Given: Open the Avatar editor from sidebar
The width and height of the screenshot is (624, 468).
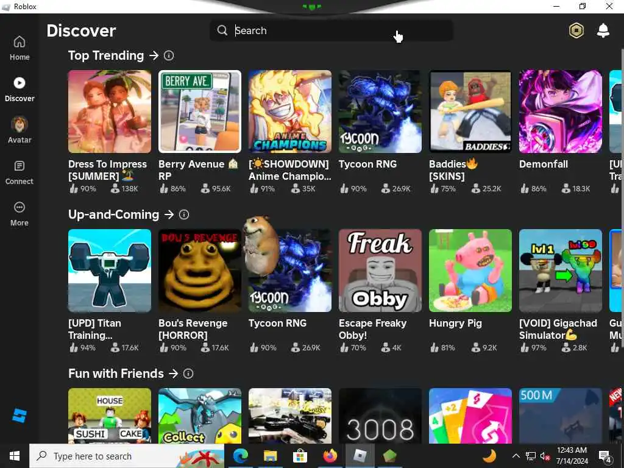Looking at the screenshot, I should (x=19, y=130).
